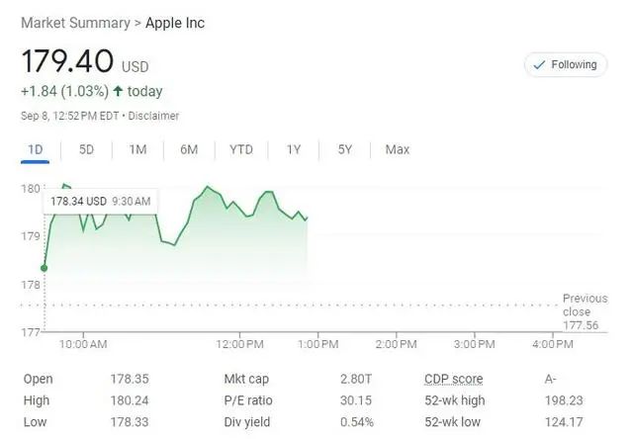Click the Apple Inc title text
This screenshot has height=439, width=633.
pos(175,23)
